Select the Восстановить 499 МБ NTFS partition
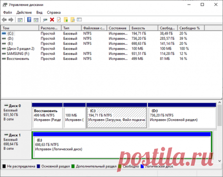The width and height of the screenshot is (223, 177). click(x=47, y=116)
